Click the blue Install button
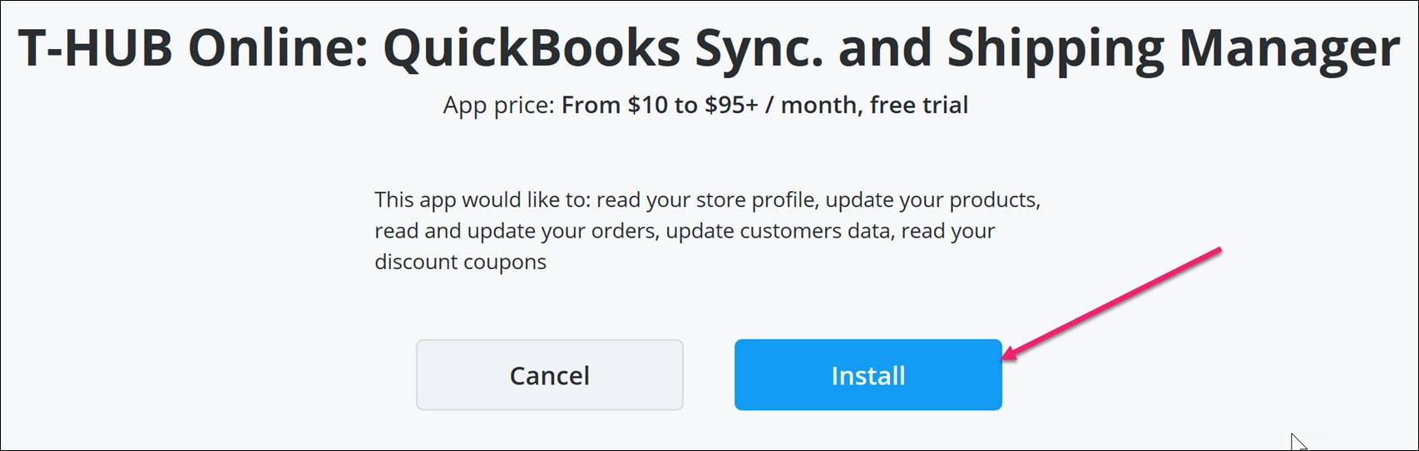1419x451 pixels. click(x=868, y=375)
